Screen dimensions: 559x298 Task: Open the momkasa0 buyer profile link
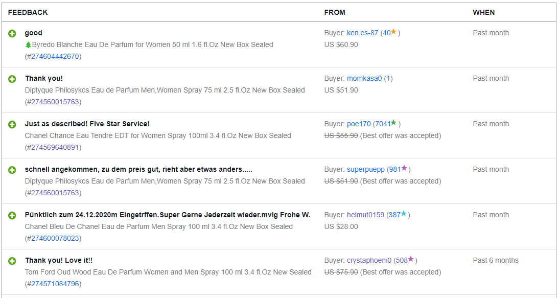point(364,78)
